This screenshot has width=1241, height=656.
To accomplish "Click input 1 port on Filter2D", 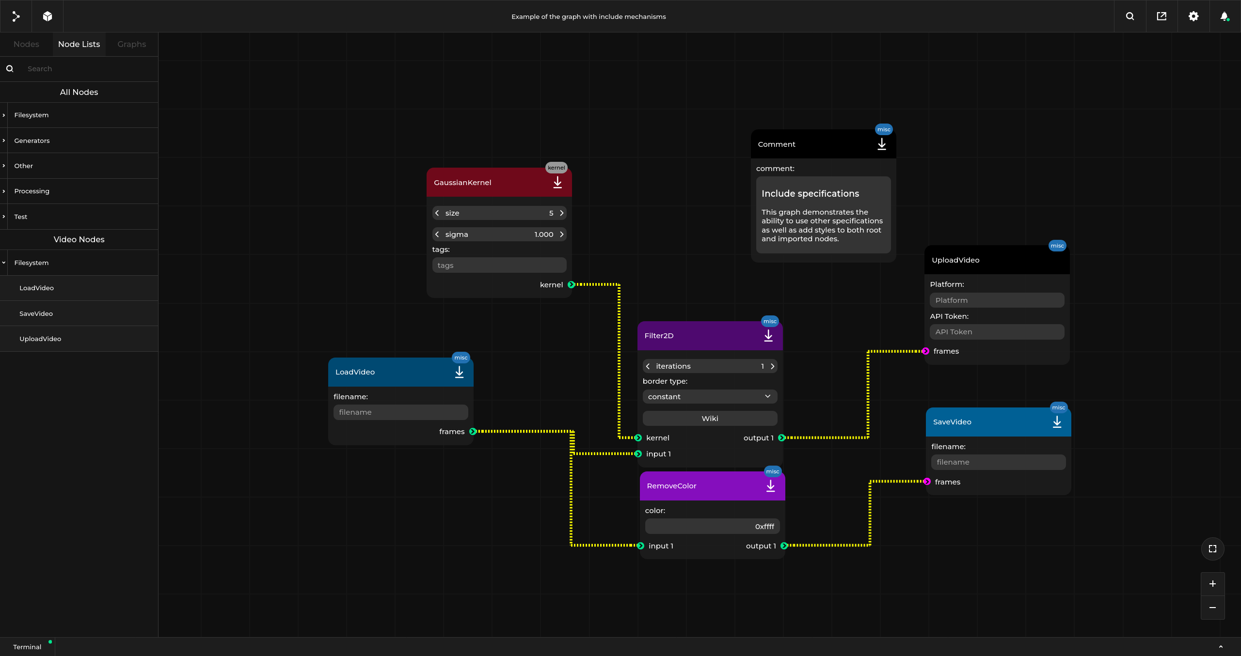I will pos(638,454).
